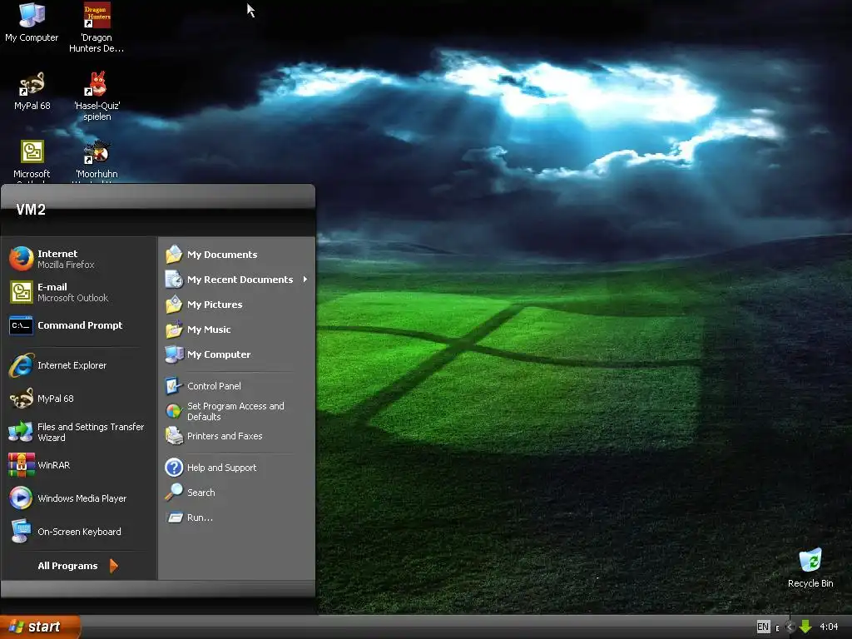Select the 'Dragon Hunters De...' desktop shortcut

[97, 27]
